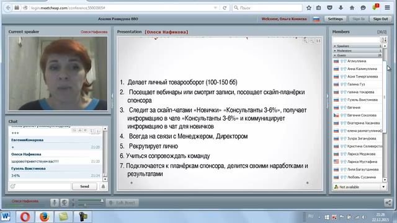Open sticky notes from the taskbar
Screen dimensions: 397x223
click(63, 217)
